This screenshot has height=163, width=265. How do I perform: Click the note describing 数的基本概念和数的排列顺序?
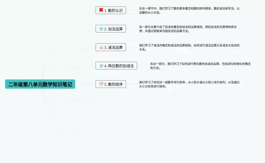tap(189, 10)
